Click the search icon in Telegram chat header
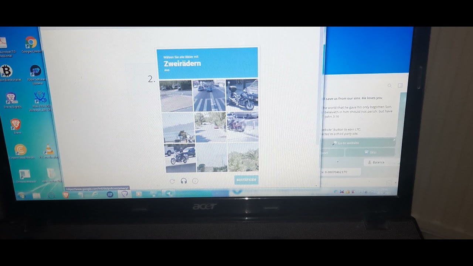The image size is (473, 266). [x=389, y=86]
